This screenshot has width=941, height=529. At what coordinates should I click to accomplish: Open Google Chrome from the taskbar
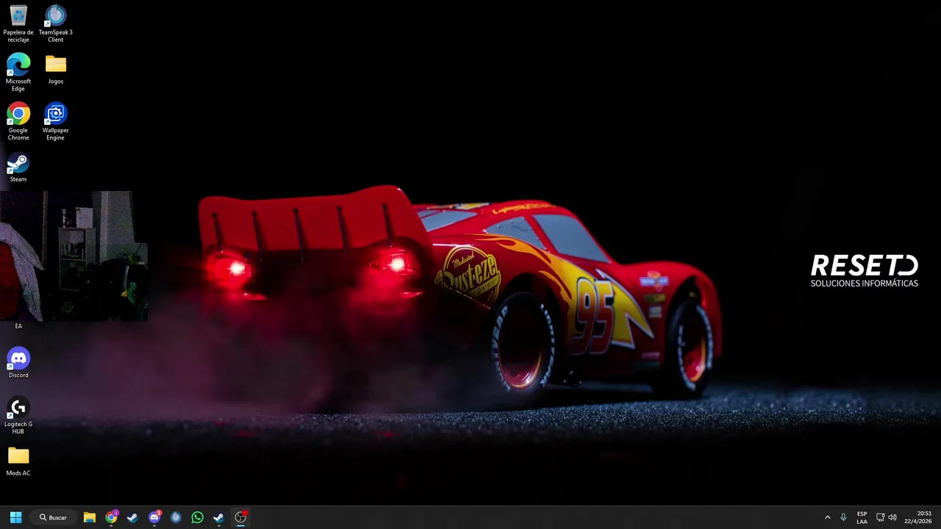click(x=111, y=517)
